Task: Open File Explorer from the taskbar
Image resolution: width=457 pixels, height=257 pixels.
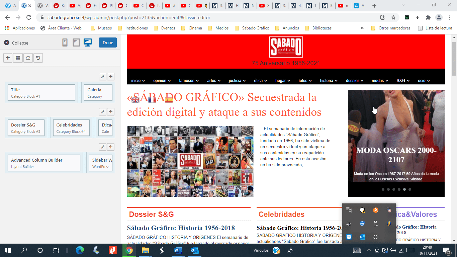Action: point(146,250)
